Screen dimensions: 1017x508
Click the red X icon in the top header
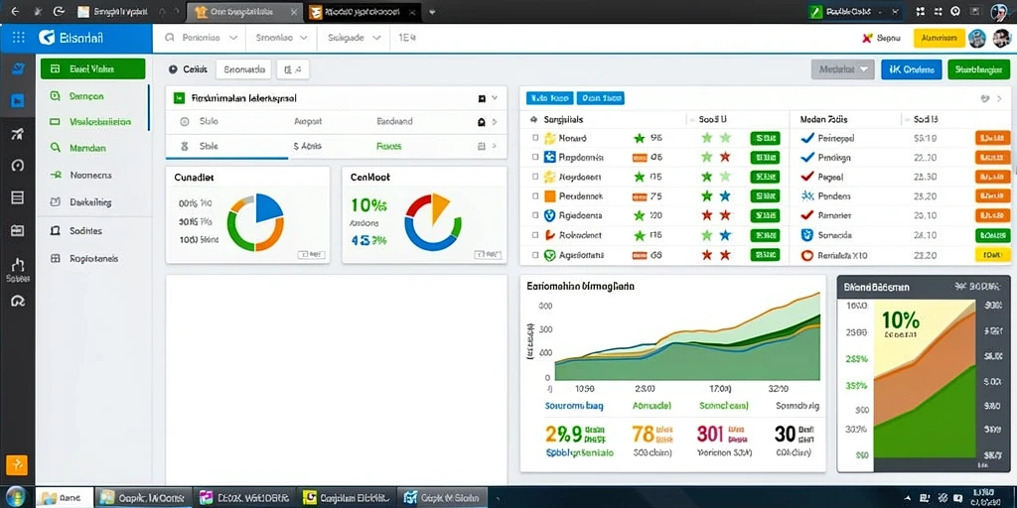867,39
